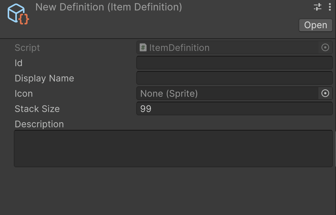Open object picker for the Icon sprite field

click(x=325, y=94)
